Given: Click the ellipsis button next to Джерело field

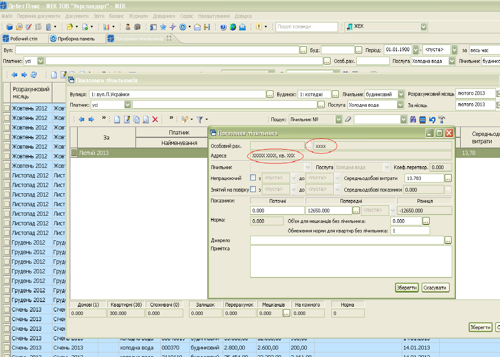Looking at the screenshot, I should [x=448, y=240].
